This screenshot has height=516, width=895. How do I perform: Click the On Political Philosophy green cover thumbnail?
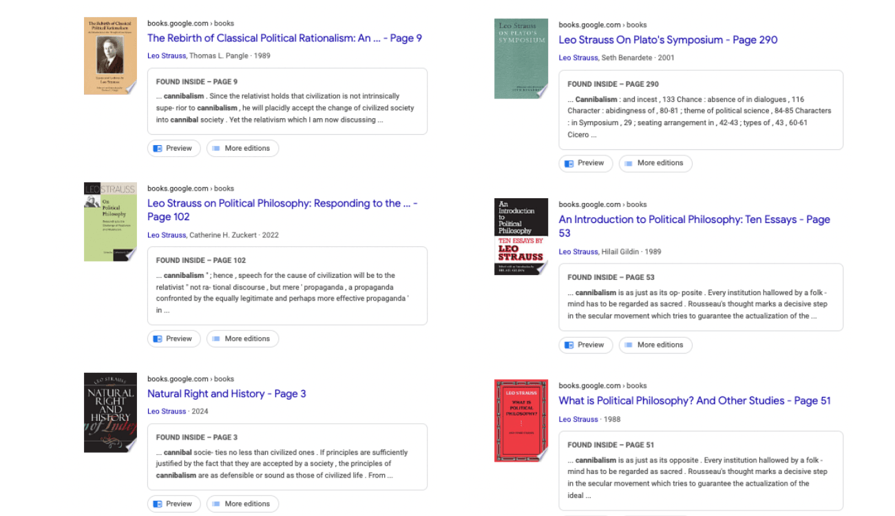pyautogui.click(x=110, y=222)
